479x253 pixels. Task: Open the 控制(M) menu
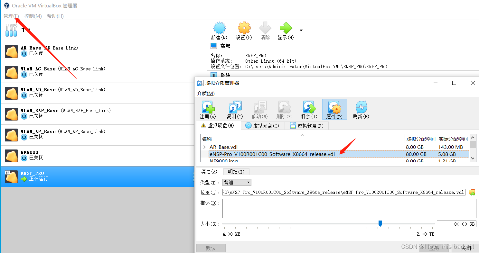click(33, 16)
